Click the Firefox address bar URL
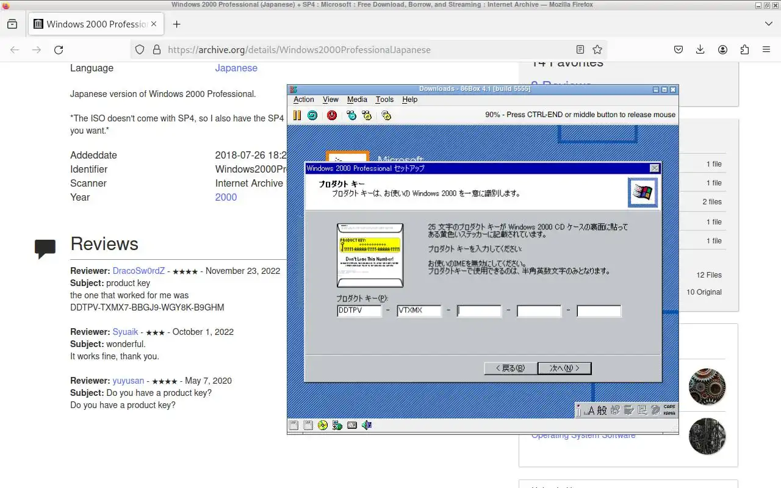Screen dimensions: 781x488 (299, 50)
